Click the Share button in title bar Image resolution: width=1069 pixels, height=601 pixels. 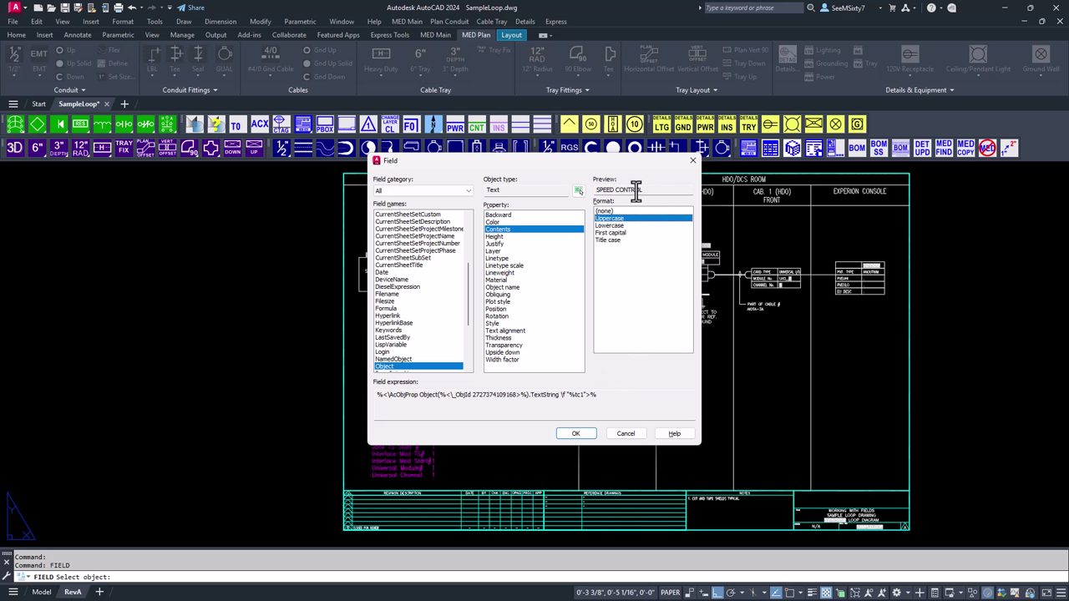(x=191, y=8)
